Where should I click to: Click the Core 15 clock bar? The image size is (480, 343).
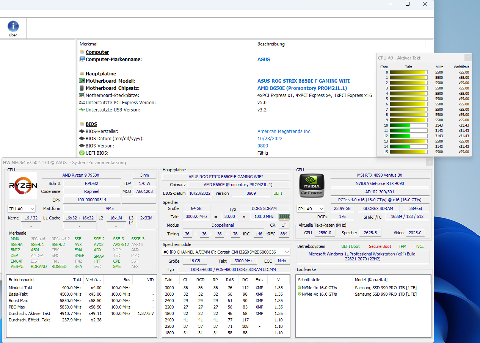(409, 152)
